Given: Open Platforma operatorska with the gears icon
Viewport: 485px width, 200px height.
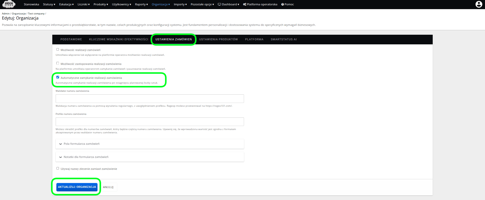Looking at the screenshot, I should (260, 4).
